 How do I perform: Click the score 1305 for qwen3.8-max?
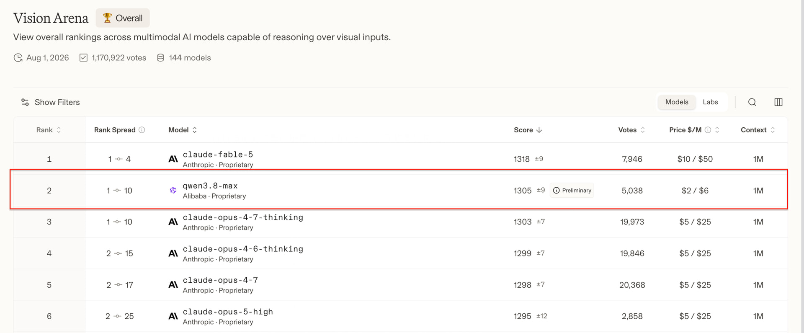click(523, 191)
